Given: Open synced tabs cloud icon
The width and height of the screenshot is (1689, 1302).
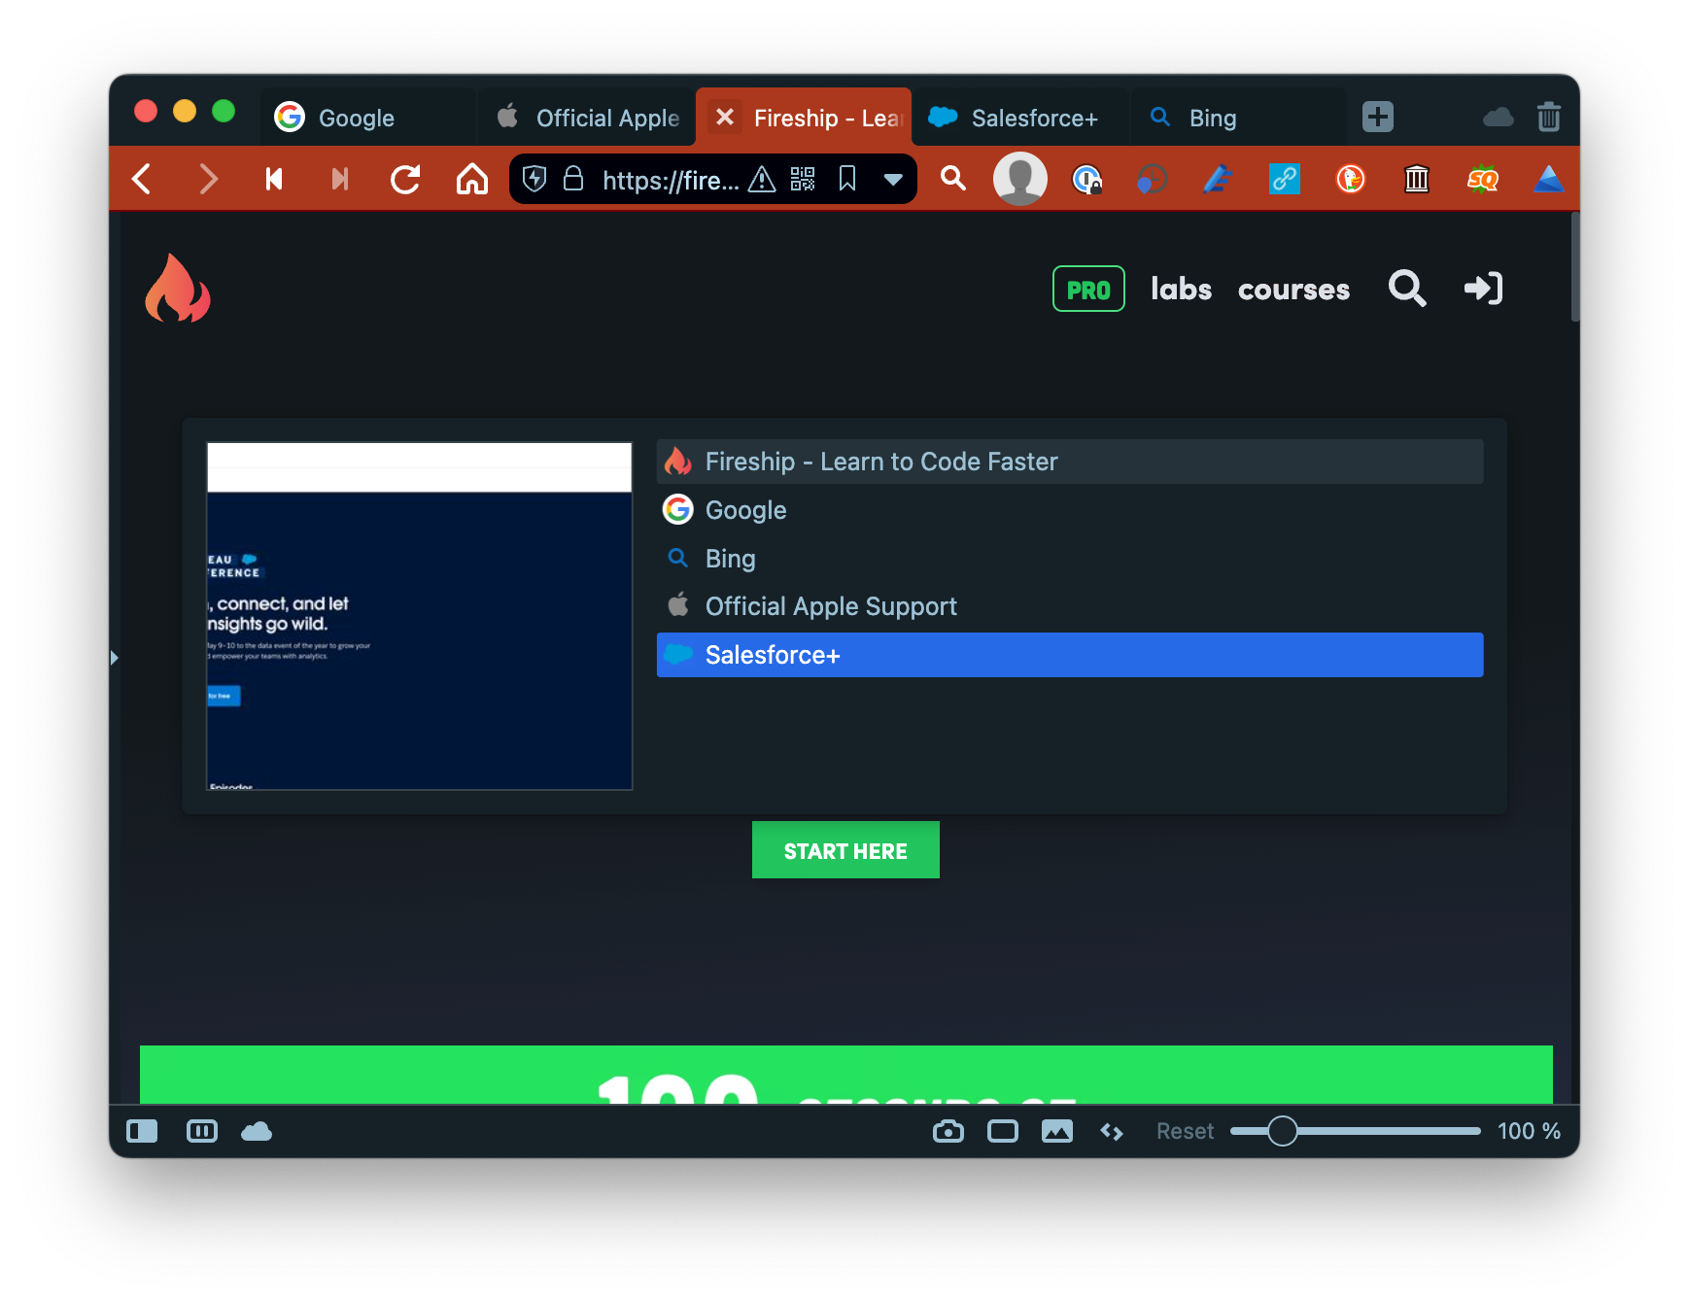Looking at the screenshot, I should (1498, 118).
